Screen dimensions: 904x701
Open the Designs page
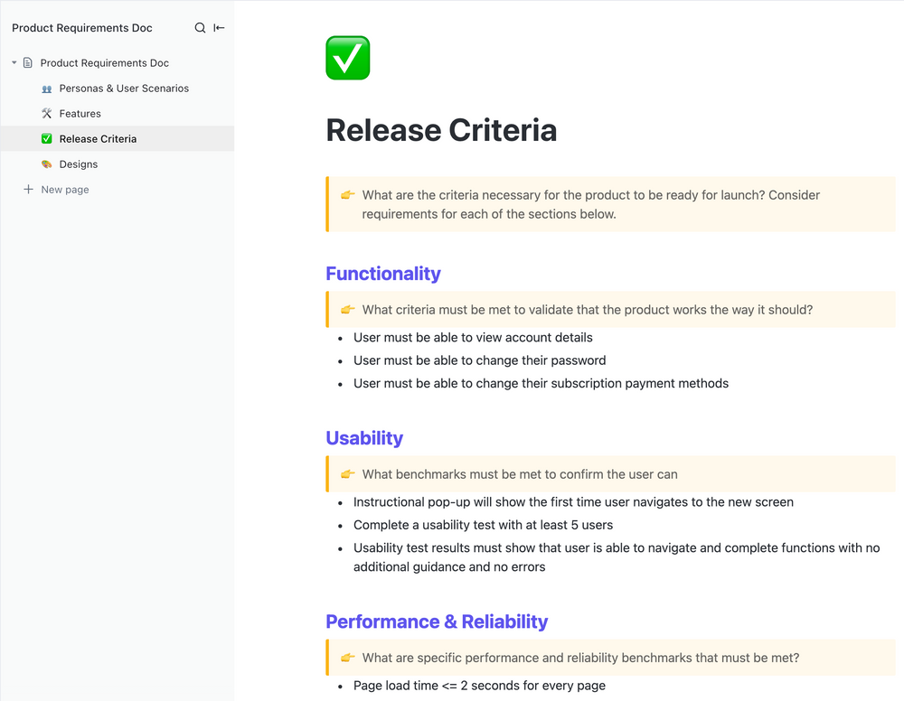79,164
